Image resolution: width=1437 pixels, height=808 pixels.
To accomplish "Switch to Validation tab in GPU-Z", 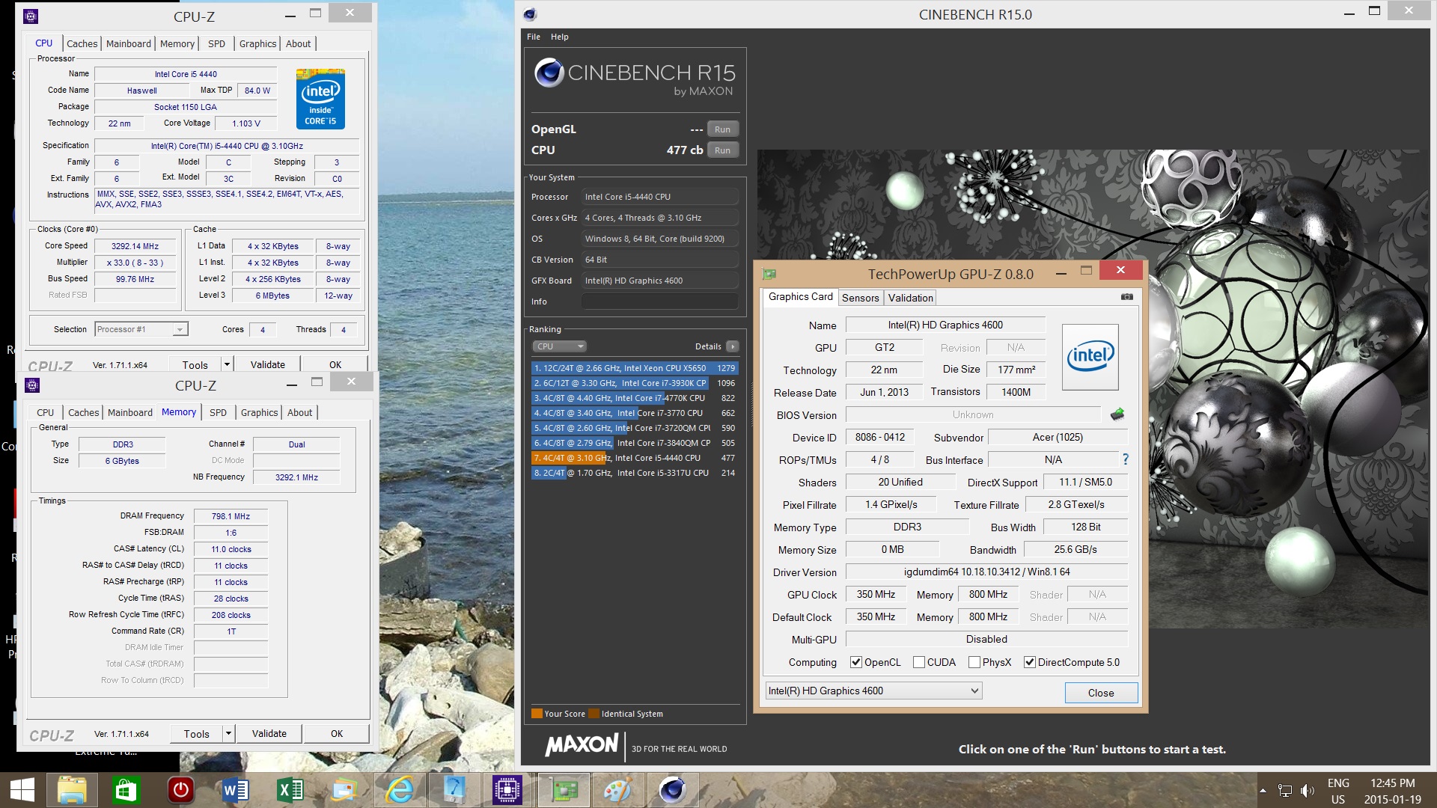I will pos(910,298).
